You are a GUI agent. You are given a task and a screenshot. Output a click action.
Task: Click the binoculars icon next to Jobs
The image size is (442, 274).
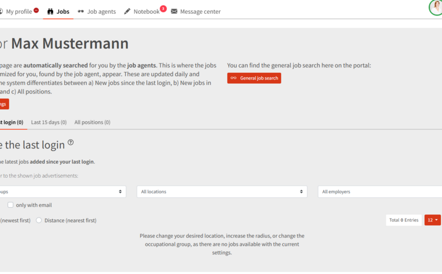[x=50, y=12]
